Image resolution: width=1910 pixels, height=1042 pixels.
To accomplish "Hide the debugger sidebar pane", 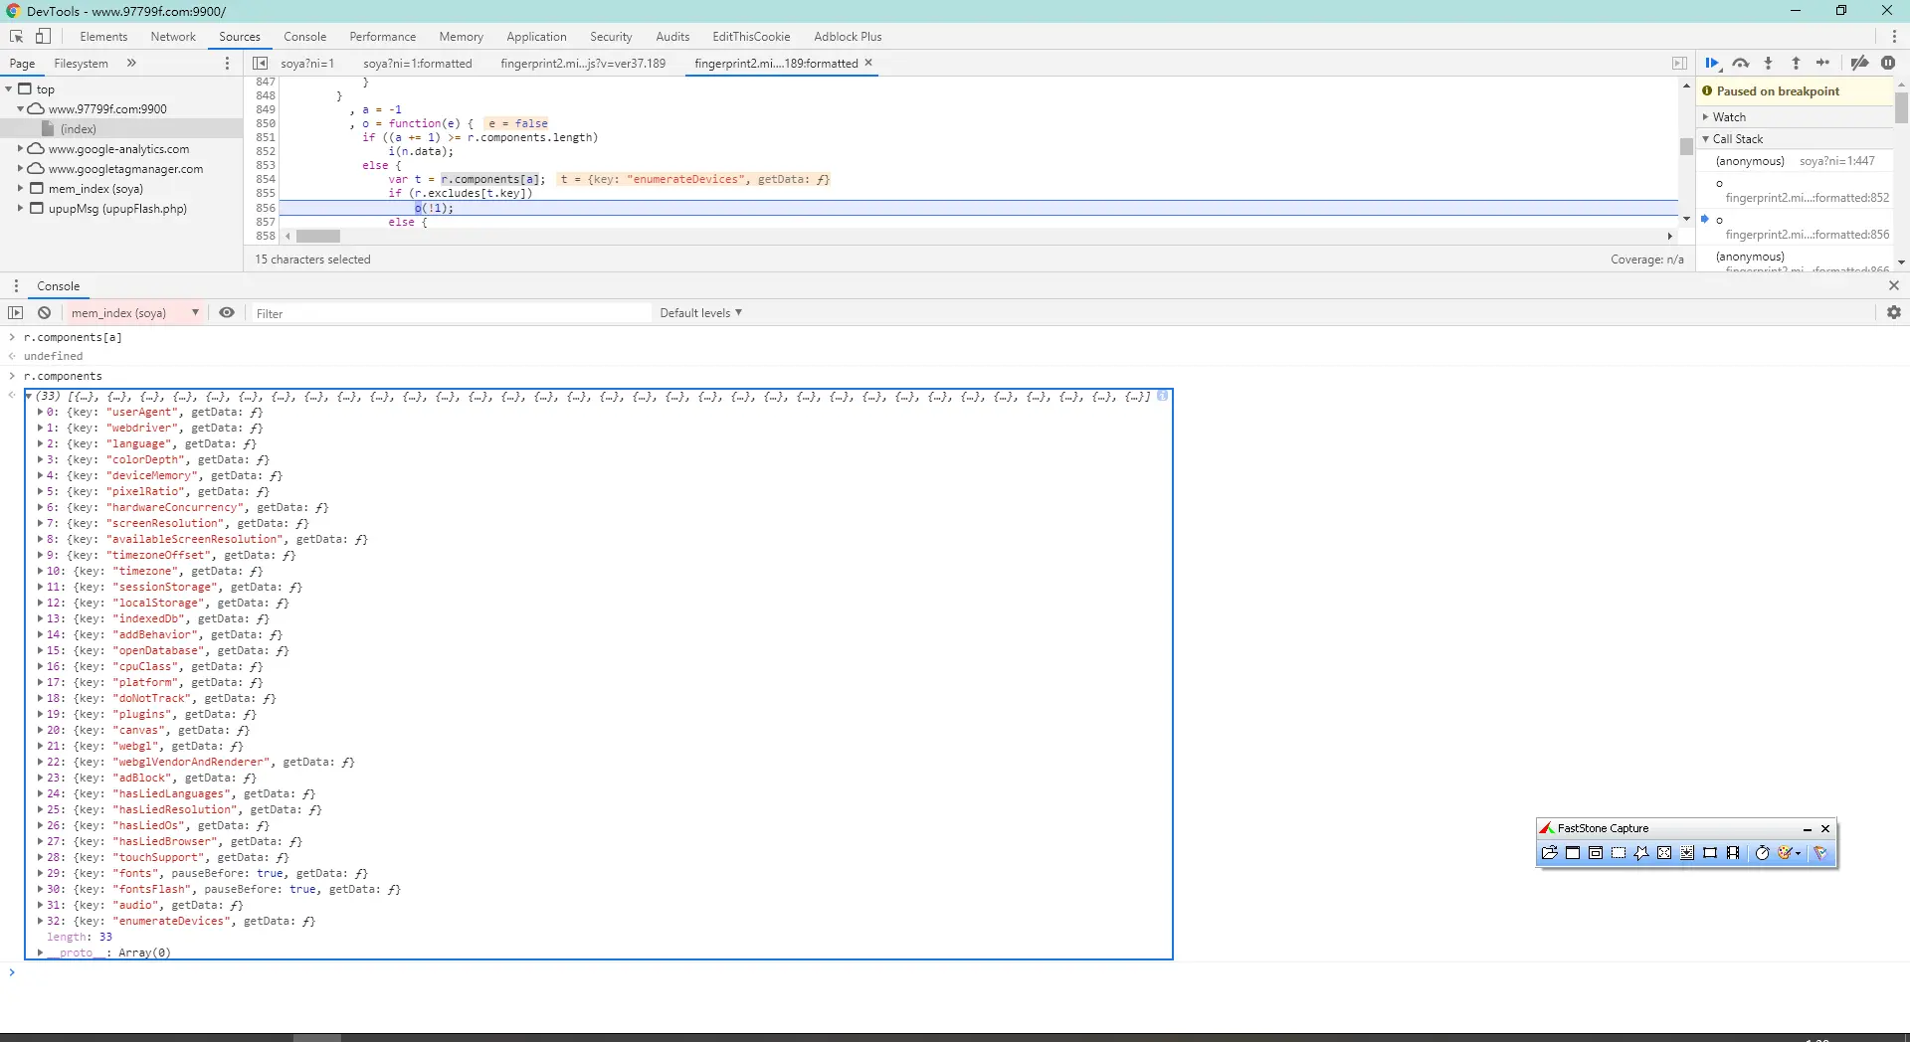I will coord(1679,63).
